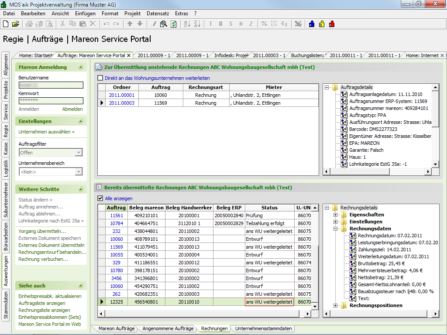Collapse the Mareon Anmeldung panel
Screen dimensions: 447x335
pos(80,67)
